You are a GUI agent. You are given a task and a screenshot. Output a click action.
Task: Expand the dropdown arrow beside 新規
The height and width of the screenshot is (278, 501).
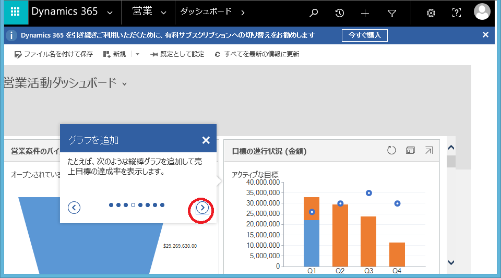(x=137, y=54)
